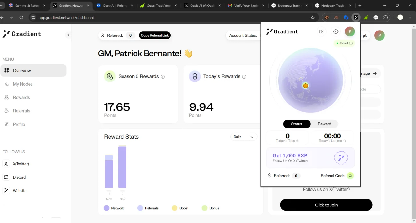416x223 pixels.
Task: Toggle the Boost legend item
Action: pyautogui.click(x=180, y=208)
